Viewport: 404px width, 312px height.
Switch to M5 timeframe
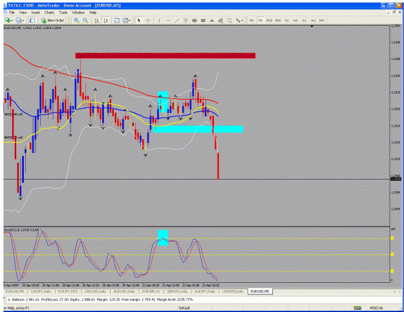[x=260, y=20]
